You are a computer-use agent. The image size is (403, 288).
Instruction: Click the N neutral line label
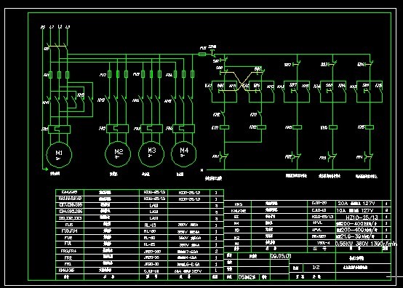click(x=201, y=170)
